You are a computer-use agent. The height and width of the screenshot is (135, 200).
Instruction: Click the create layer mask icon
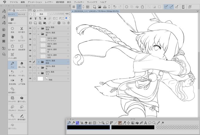(59, 23)
